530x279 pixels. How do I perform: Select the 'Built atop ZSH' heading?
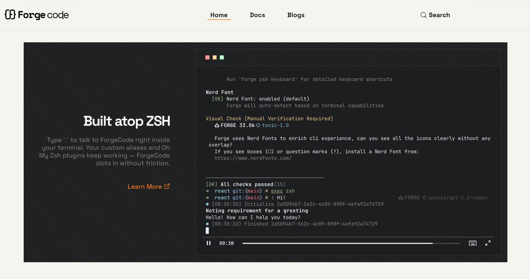point(127,121)
